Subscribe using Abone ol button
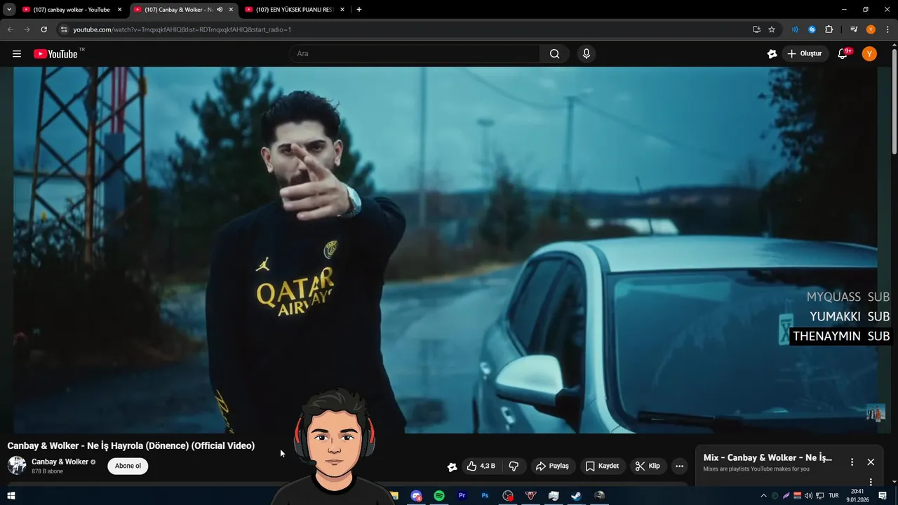Image resolution: width=898 pixels, height=505 pixels. pos(128,466)
